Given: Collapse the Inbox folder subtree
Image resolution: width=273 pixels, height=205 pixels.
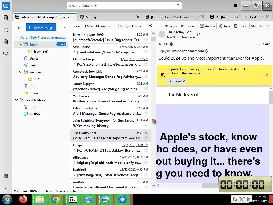Looking at the screenshot, I should (x=21, y=44).
